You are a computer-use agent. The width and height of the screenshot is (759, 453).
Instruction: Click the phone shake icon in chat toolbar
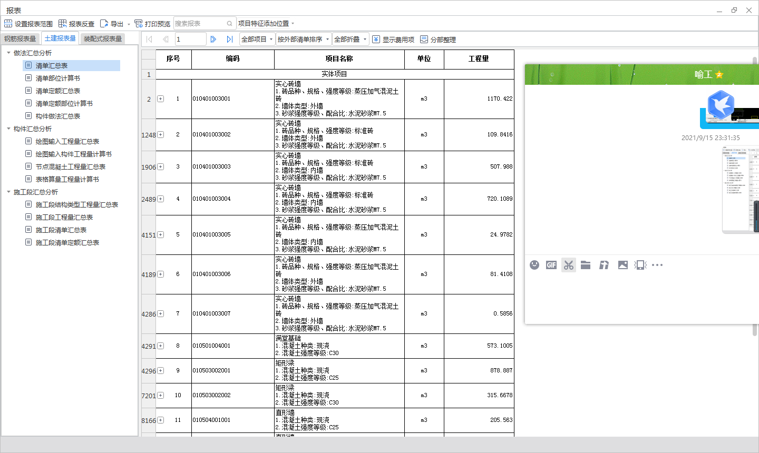[x=640, y=265]
